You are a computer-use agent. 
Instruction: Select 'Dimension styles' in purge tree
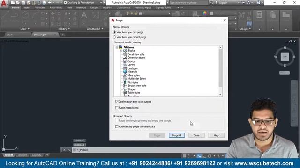pyautogui.click(x=136, y=58)
